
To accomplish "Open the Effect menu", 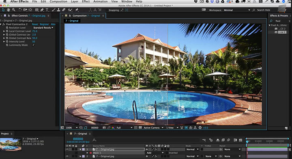I will point(86,2).
